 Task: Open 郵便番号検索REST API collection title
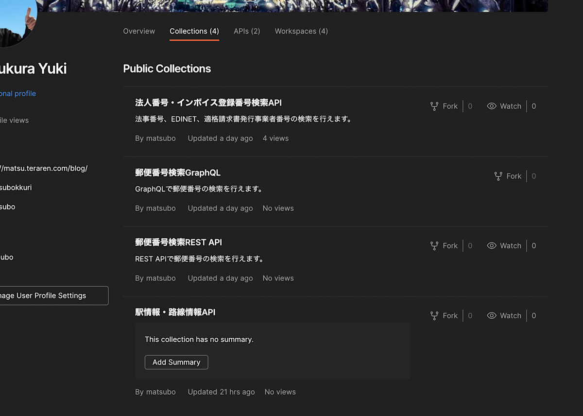click(178, 242)
